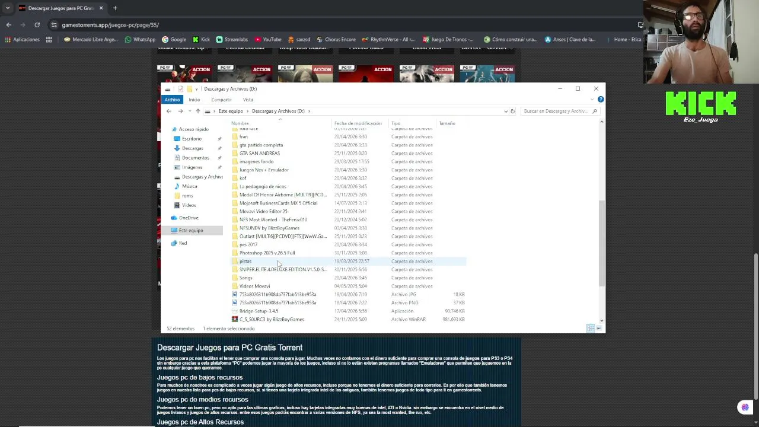
Task: Select 'GTA SAN ANDREAS' folder
Action: tap(260, 153)
